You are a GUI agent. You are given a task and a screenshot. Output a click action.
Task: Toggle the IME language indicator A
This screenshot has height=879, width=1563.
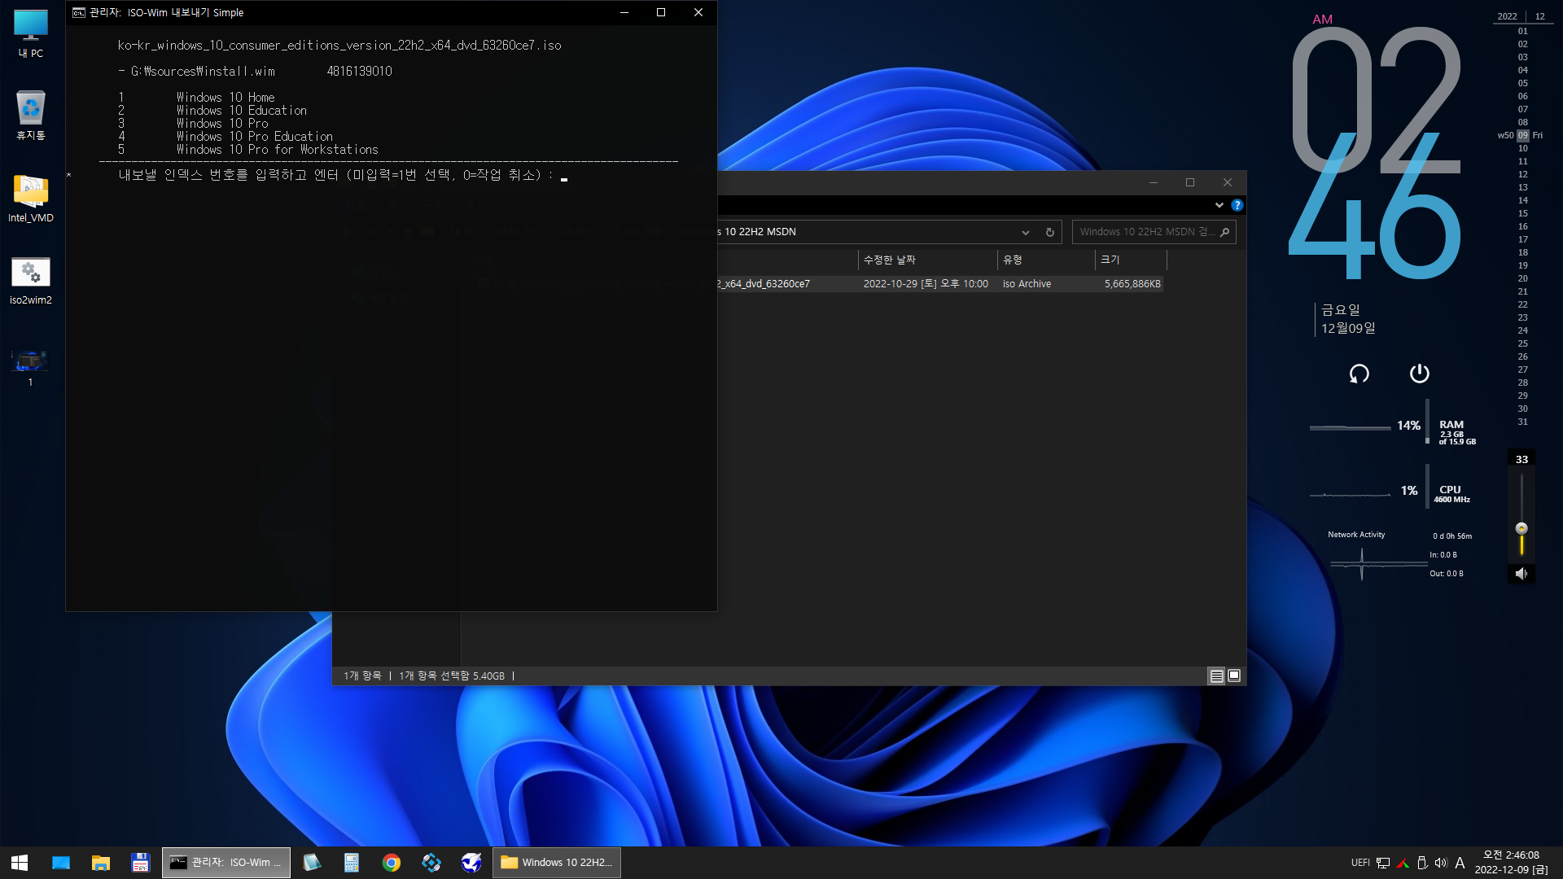[x=1460, y=863]
